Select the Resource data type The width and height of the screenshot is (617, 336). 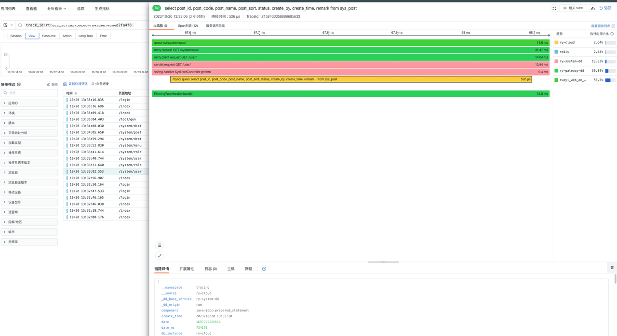(x=49, y=36)
